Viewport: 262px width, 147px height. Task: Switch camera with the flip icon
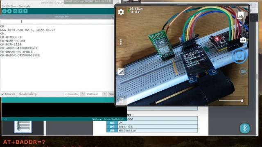pyautogui.click(x=243, y=40)
